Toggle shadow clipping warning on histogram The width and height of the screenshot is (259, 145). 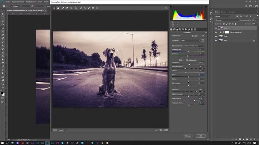(x=171, y=6)
